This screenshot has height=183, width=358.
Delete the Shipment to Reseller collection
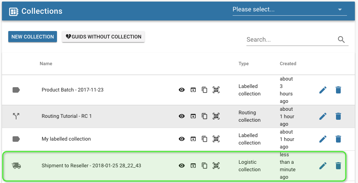point(338,166)
